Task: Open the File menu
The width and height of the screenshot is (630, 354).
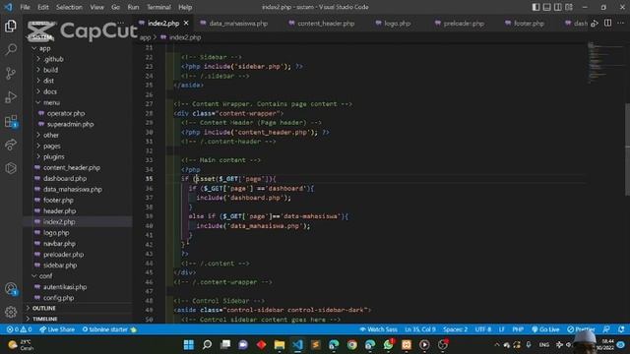Action: pos(25,7)
